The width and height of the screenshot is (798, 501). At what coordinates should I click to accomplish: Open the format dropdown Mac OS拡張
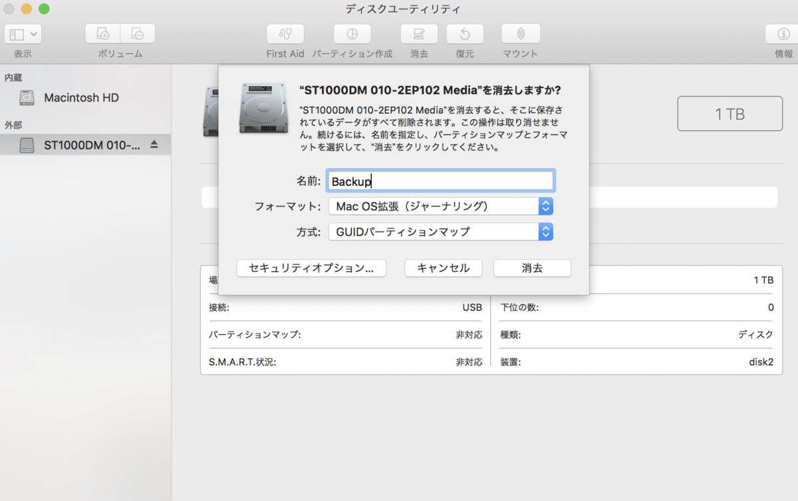[441, 207]
